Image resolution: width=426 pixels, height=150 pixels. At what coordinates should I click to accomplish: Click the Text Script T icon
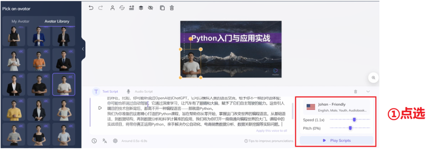pos(96,91)
